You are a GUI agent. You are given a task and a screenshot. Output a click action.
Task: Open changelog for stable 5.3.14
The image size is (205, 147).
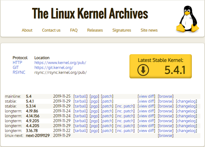click(x=186, y=106)
